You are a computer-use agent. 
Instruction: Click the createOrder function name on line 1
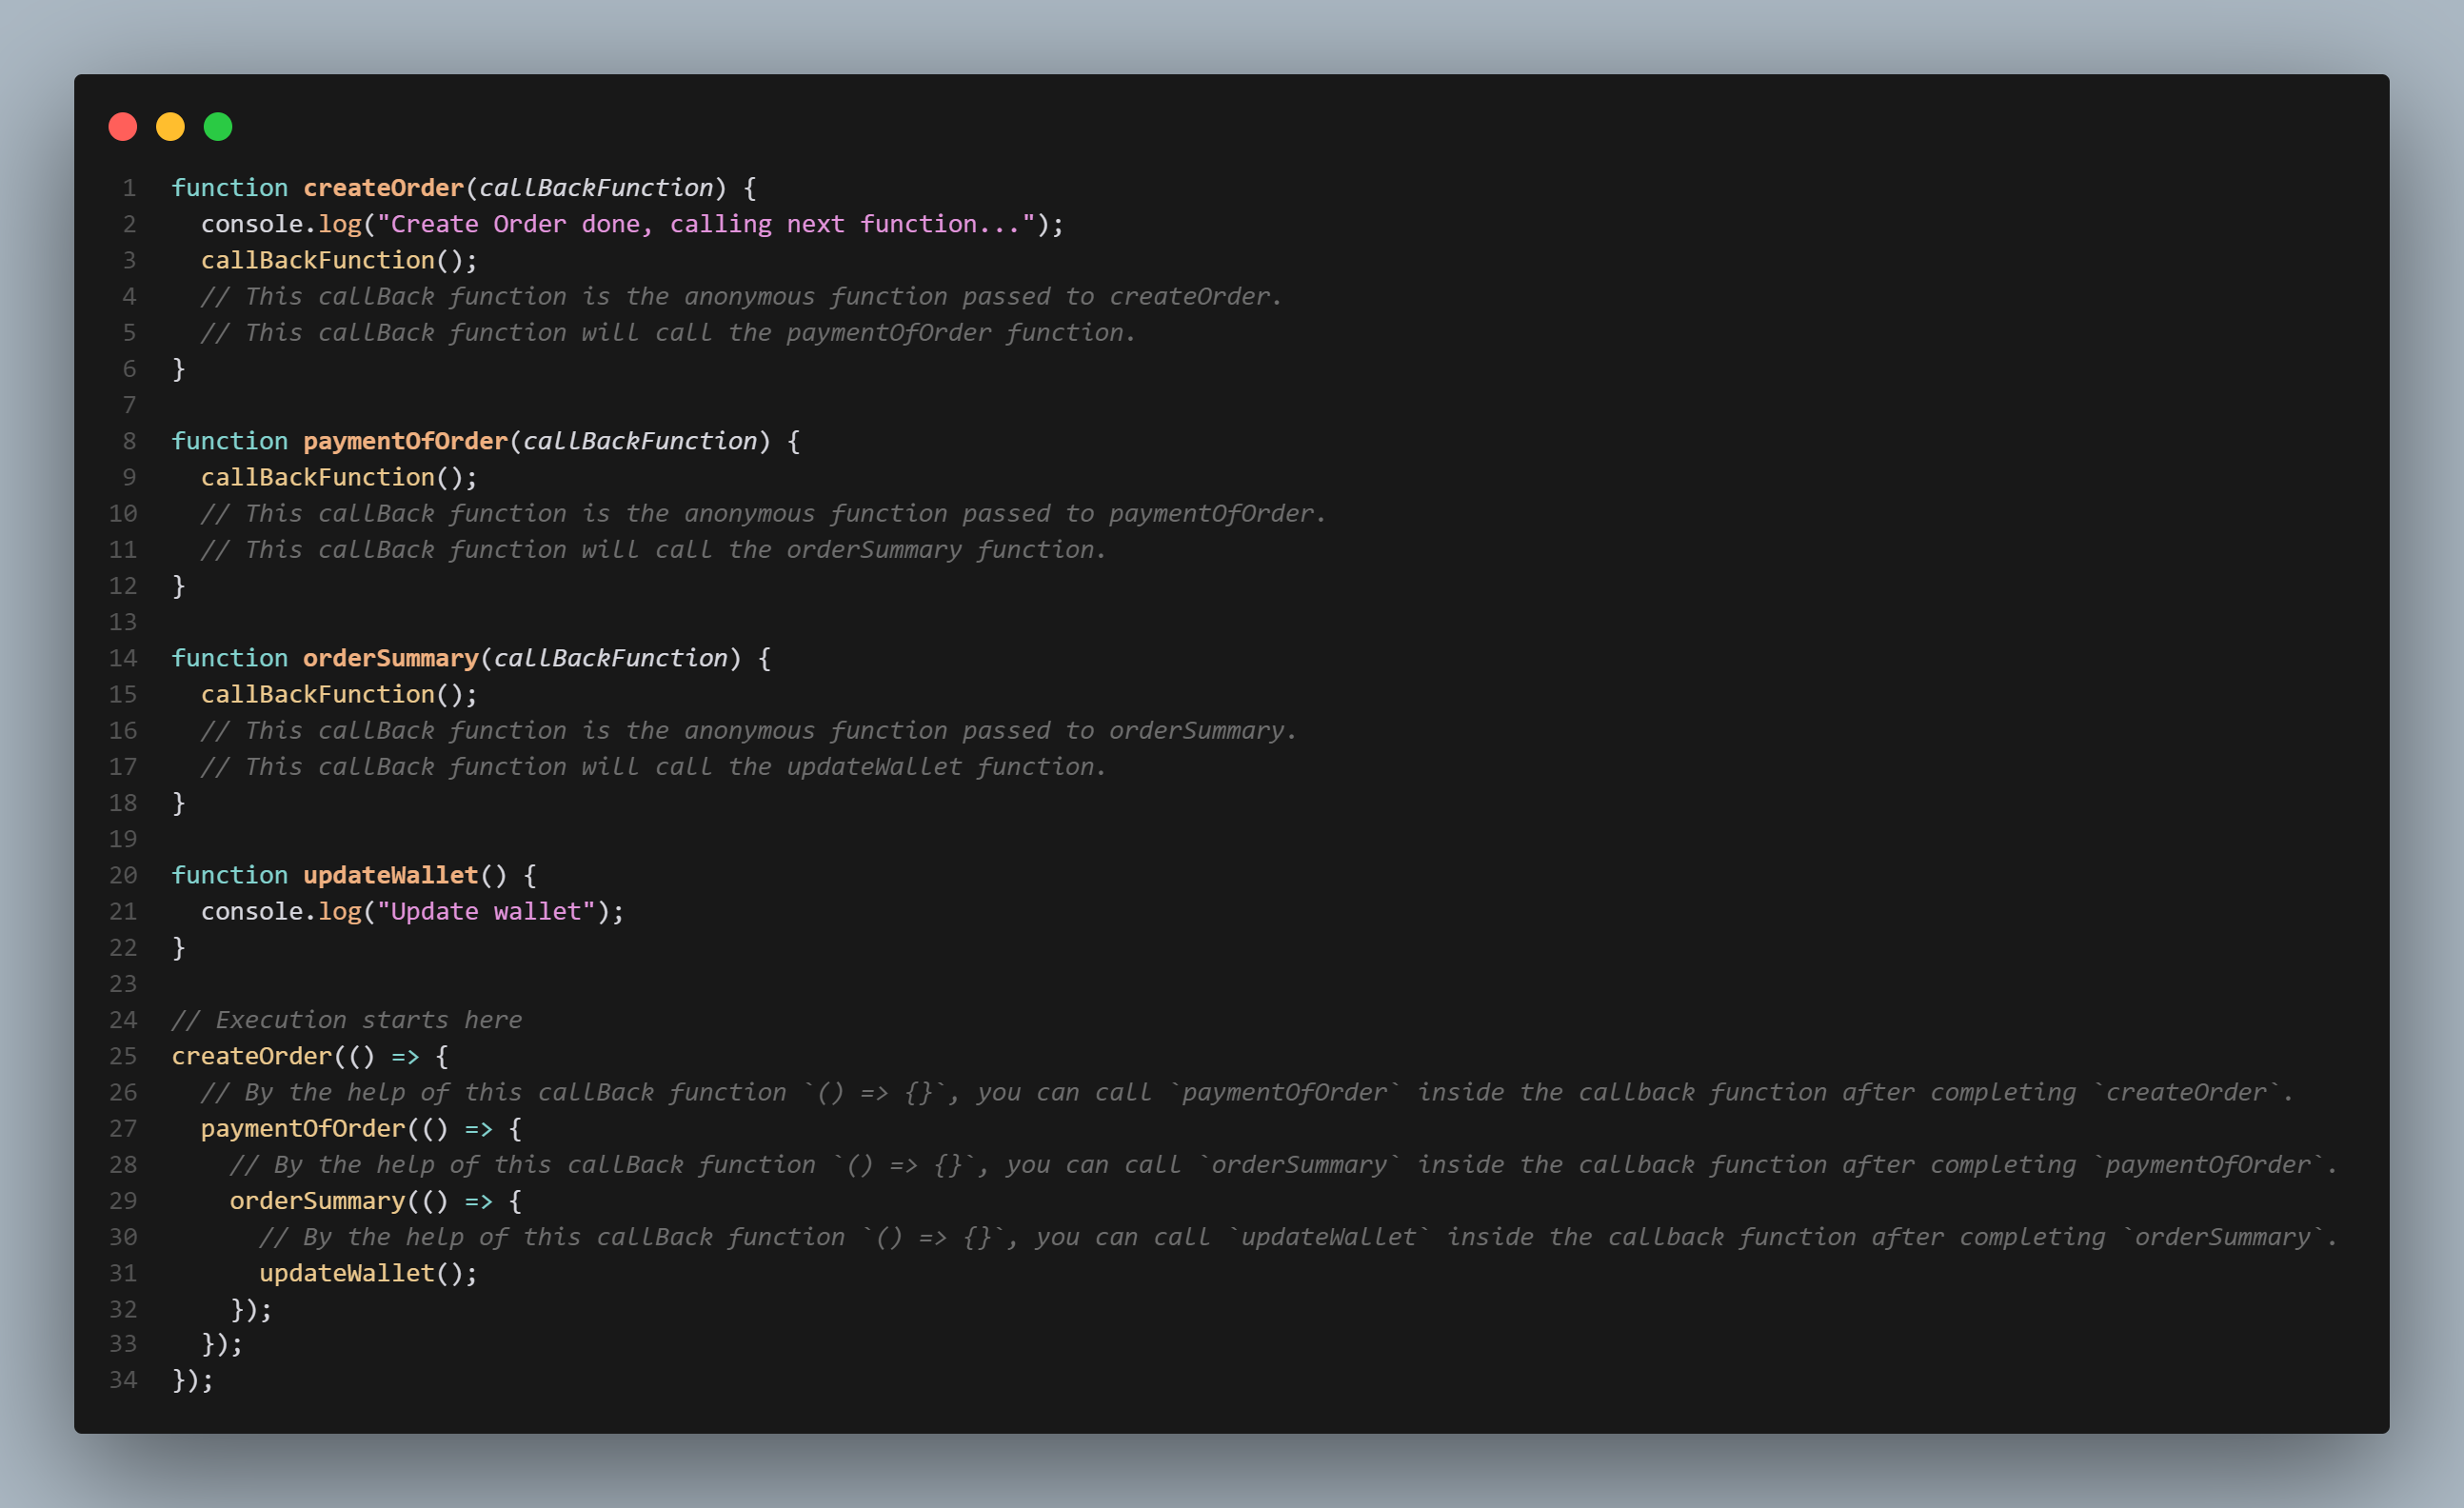click(x=383, y=188)
